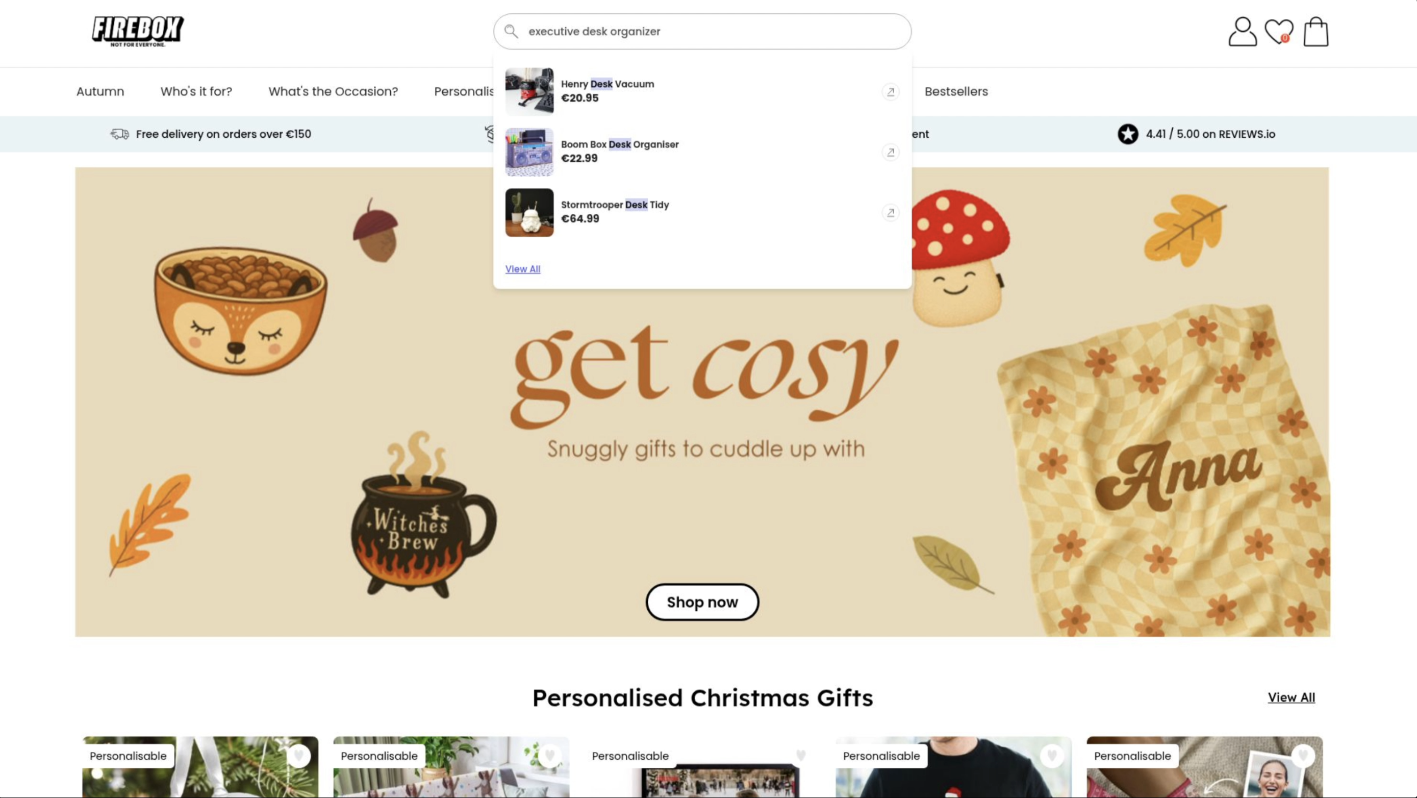1417x798 pixels.
Task: Click the executive desk organizer search field
Action: coord(702,31)
